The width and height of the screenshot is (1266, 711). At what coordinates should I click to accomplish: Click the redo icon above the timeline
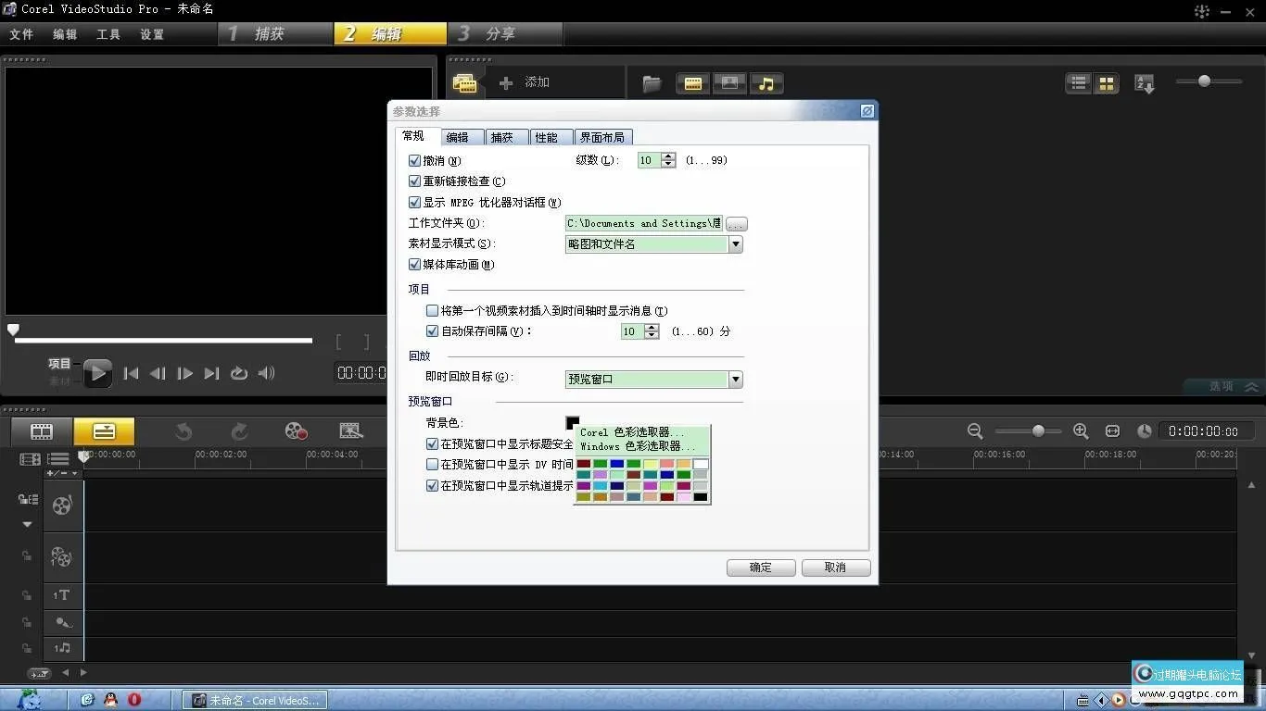tap(239, 430)
